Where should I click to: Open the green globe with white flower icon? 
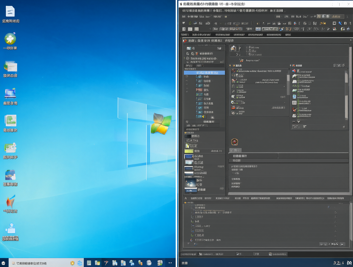coord(10,39)
